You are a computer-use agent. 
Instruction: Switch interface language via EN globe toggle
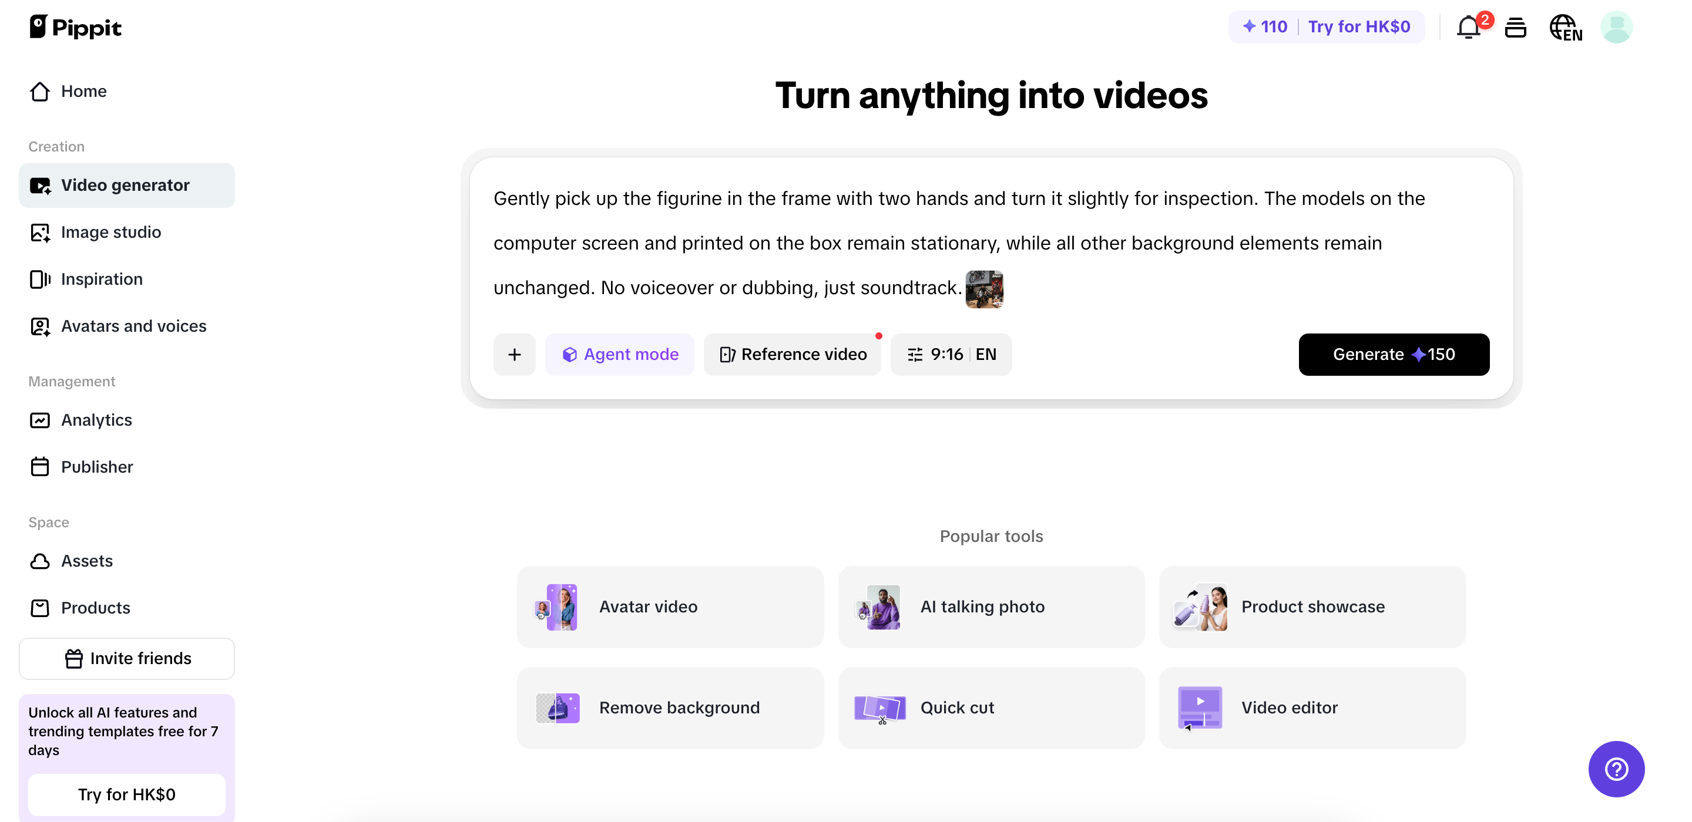(1566, 27)
